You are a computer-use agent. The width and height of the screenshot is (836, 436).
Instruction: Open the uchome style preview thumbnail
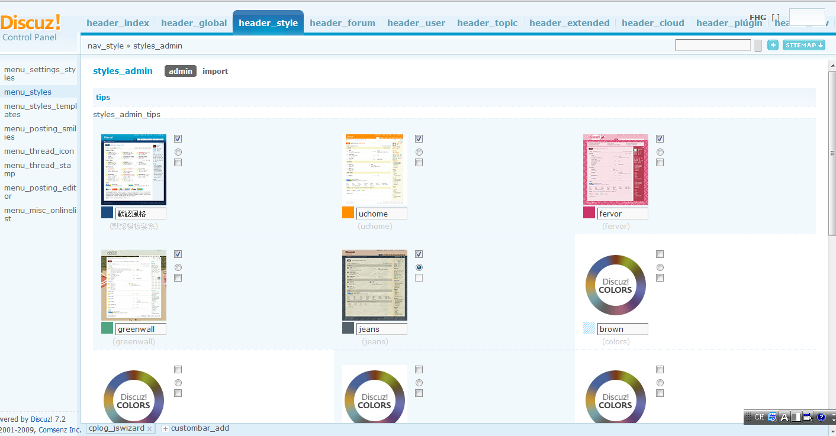tap(375, 170)
